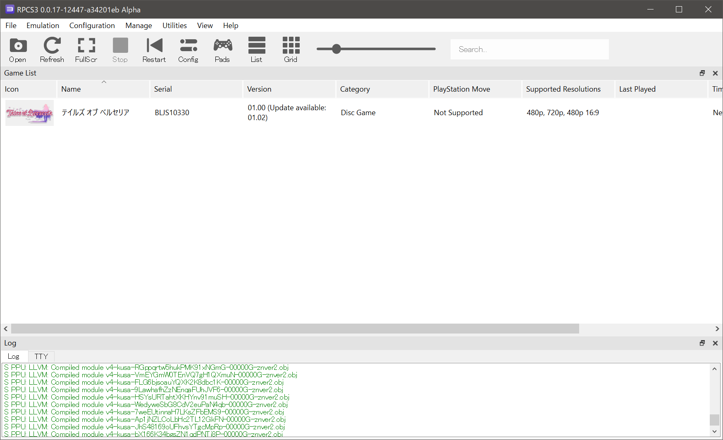Click the log vertical scrollbar thumb

pyautogui.click(x=714, y=420)
